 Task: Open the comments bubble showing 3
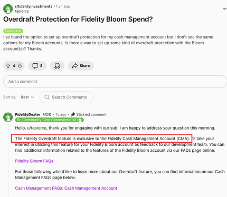coord(37,66)
